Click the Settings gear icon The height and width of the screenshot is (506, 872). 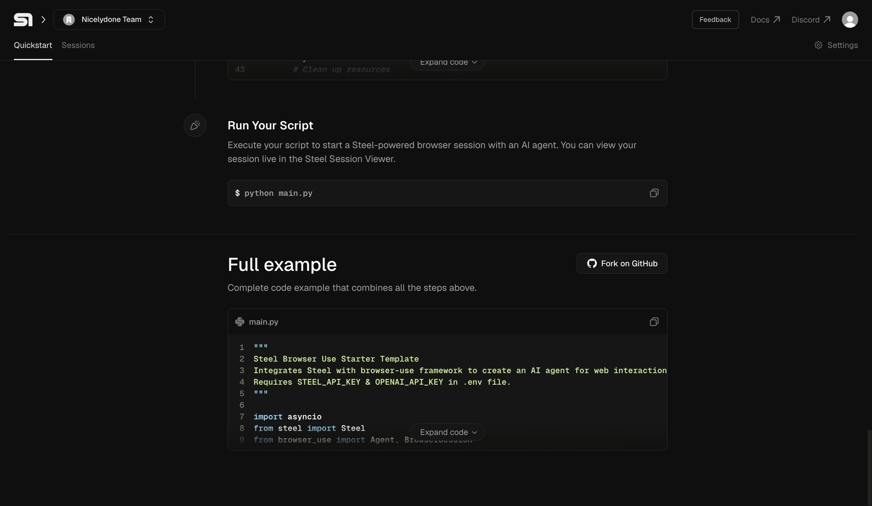coord(818,45)
